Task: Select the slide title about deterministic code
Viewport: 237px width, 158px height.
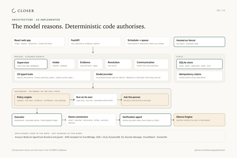Action: (x=79, y=26)
